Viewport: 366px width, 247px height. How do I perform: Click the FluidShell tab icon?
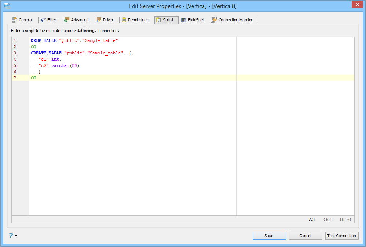(x=184, y=20)
